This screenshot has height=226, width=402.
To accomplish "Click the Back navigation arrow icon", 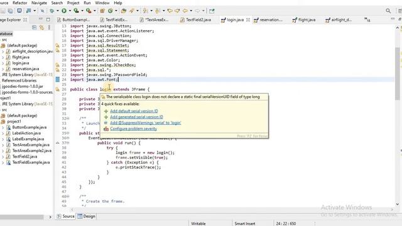I will tap(185, 11).
